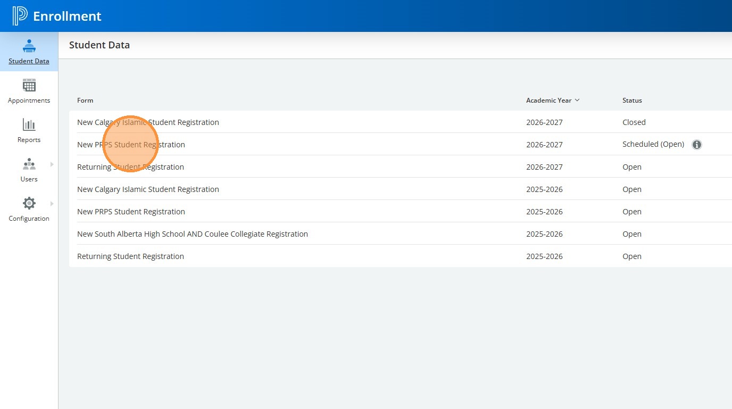Open the Configuration gear icon
Image resolution: width=732 pixels, height=409 pixels.
click(29, 203)
